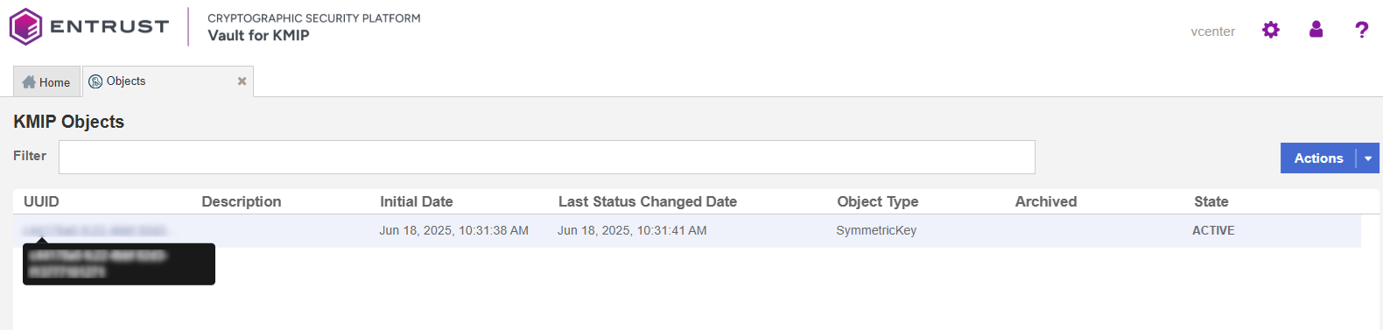This screenshot has width=1383, height=330.
Task: Expand the Actions dropdown arrow
Action: 1368,158
